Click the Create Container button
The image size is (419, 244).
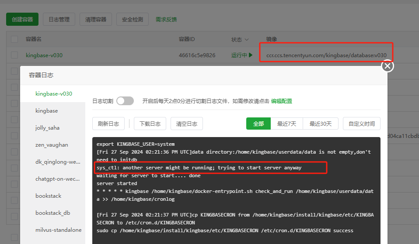click(22, 19)
